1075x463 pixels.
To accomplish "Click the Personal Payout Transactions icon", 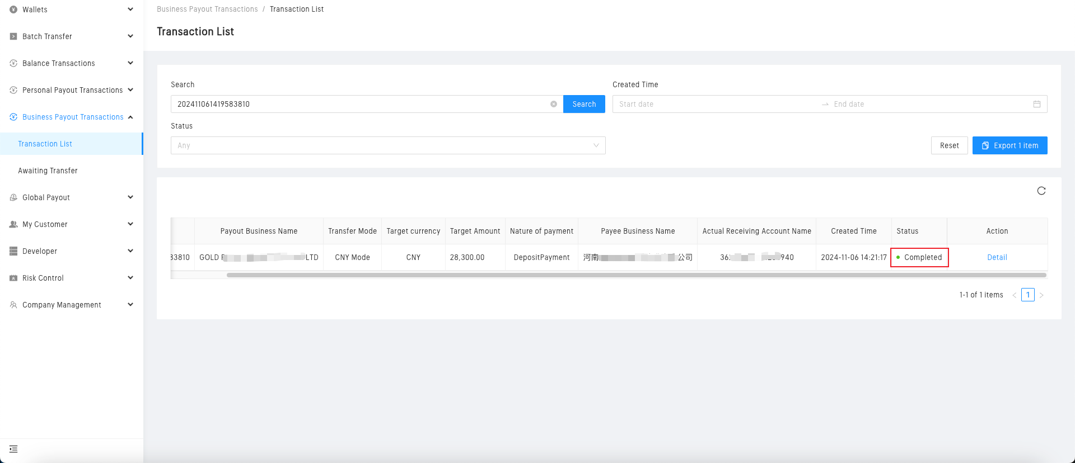I will tap(13, 90).
